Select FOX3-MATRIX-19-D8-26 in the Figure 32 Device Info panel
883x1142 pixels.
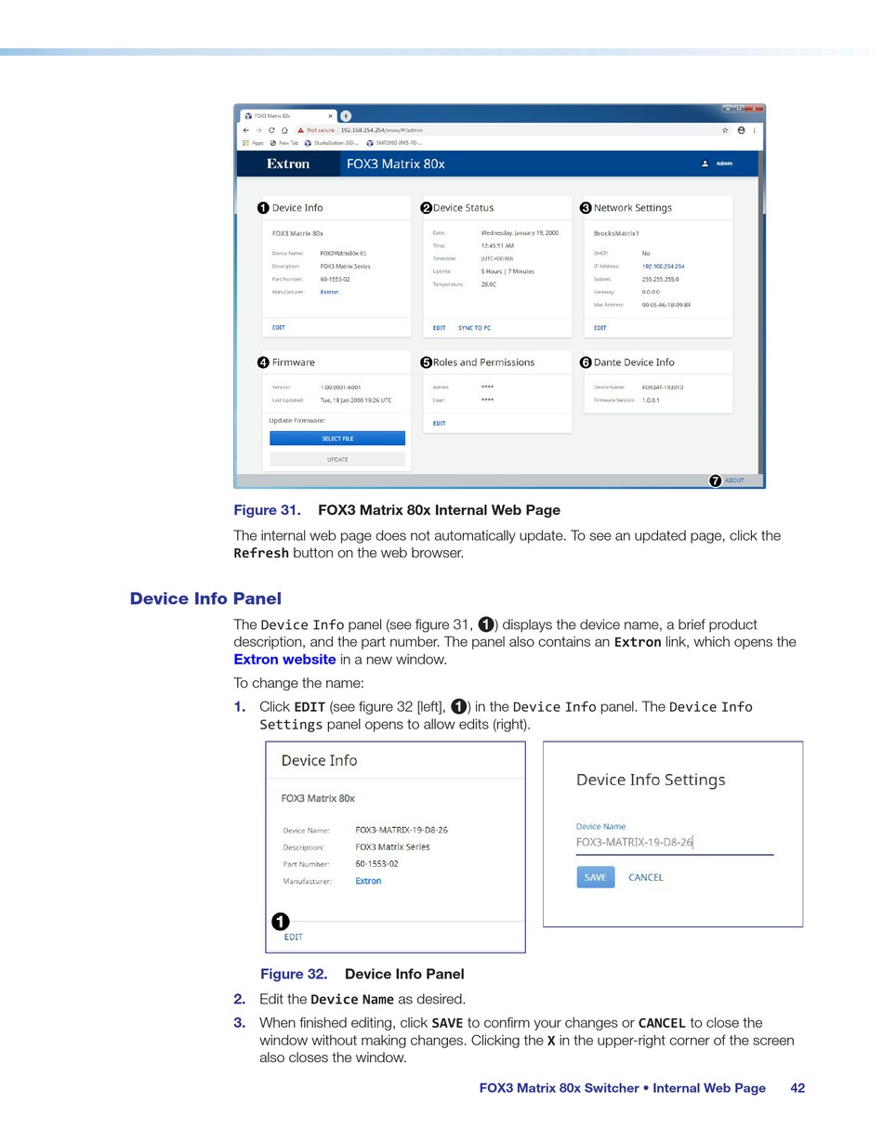pyautogui.click(x=402, y=830)
